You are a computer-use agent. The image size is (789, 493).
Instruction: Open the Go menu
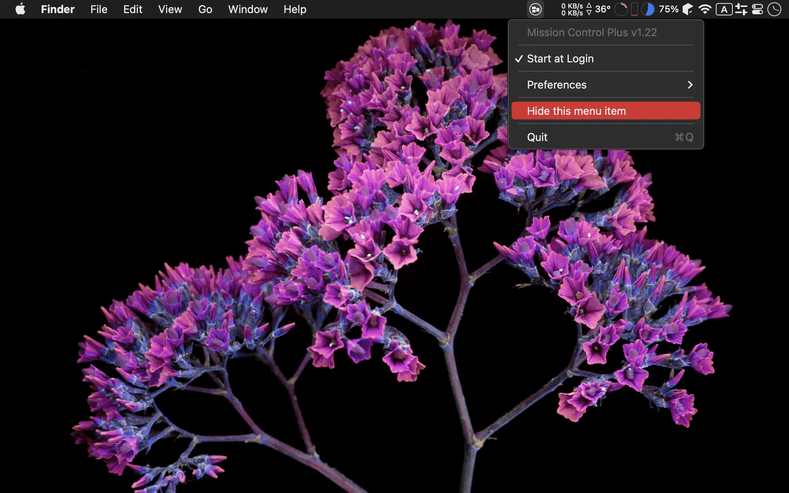(x=205, y=9)
